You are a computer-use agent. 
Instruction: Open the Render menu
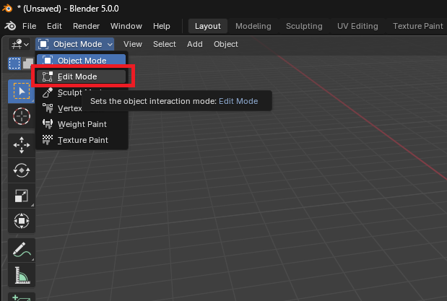pyautogui.click(x=86, y=26)
